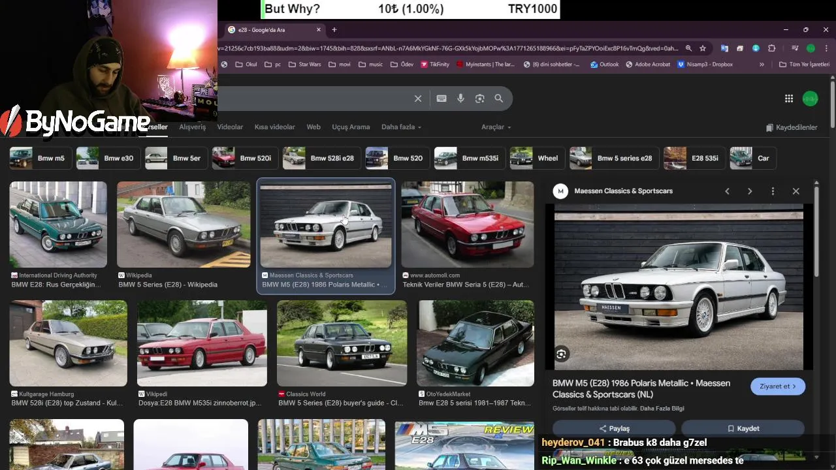
Task: Open the movi bookmarks folder
Action: click(340, 65)
